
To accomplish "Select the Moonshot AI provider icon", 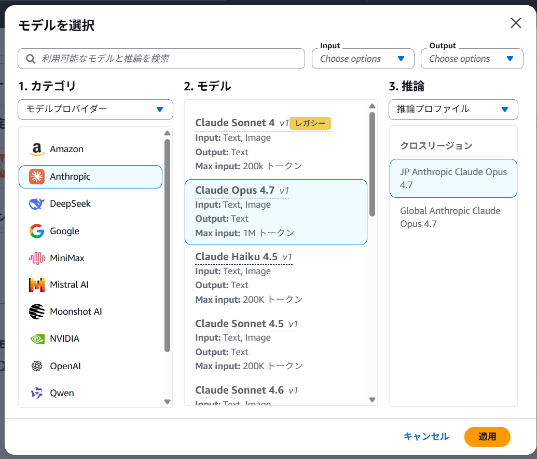I will tap(36, 312).
